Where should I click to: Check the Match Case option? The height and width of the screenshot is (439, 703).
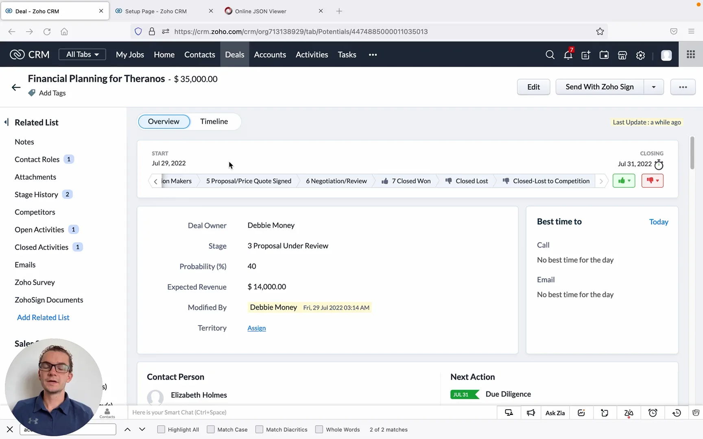click(x=211, y=430)
